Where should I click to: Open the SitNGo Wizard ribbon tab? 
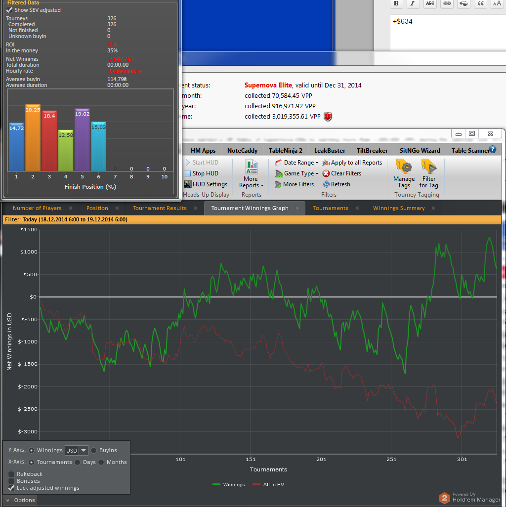(x=420, y=151)
